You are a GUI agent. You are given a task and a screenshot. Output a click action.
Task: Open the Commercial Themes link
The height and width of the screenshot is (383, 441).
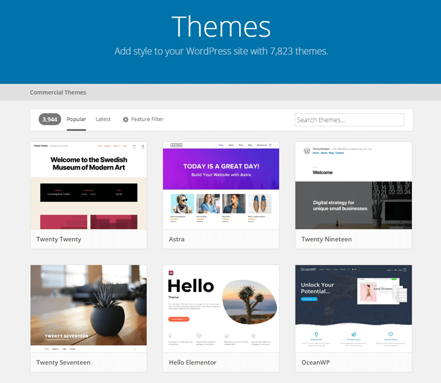58,92
